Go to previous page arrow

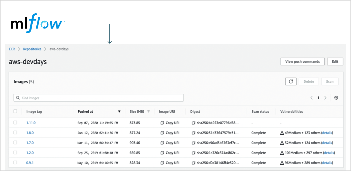click(311, 98)
